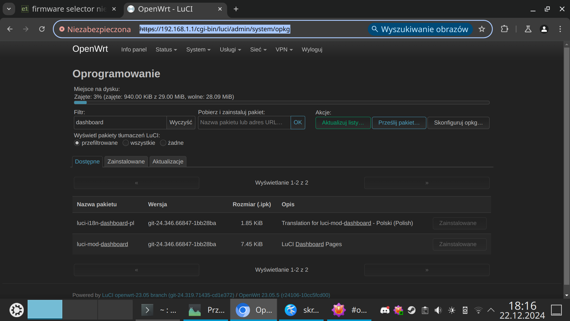Open the Steam tray icon
Image resolution: width=570 pixels, height=321 pixels.
[x=411, y=310]
